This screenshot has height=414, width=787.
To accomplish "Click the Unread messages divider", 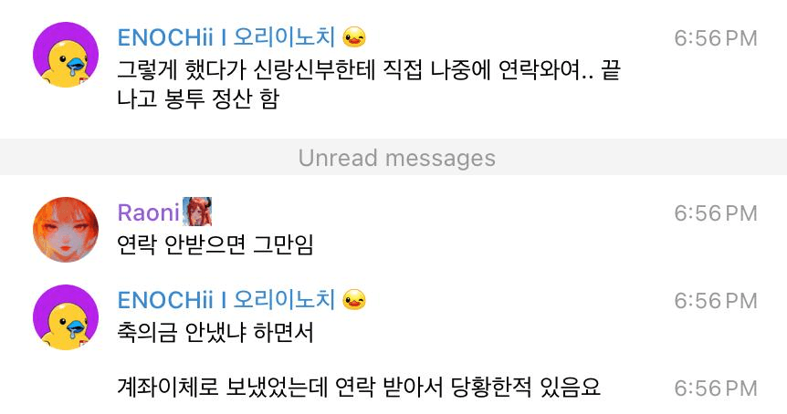I will [x=393, y=158].
